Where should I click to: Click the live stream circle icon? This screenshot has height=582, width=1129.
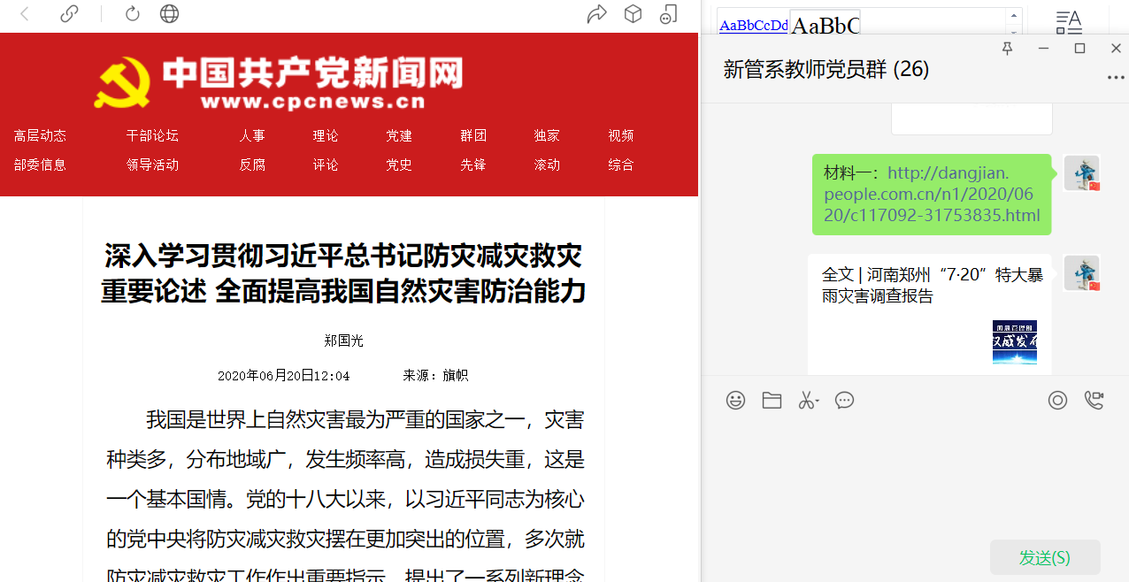[x=1057, y=401]
